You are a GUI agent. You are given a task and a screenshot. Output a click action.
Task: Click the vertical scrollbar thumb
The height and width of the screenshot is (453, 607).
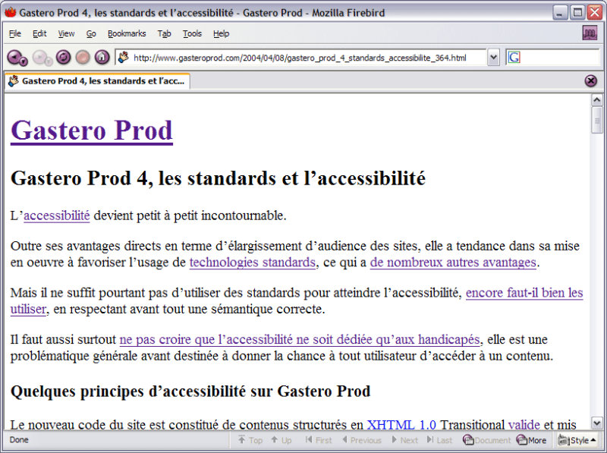click(596, 121)
